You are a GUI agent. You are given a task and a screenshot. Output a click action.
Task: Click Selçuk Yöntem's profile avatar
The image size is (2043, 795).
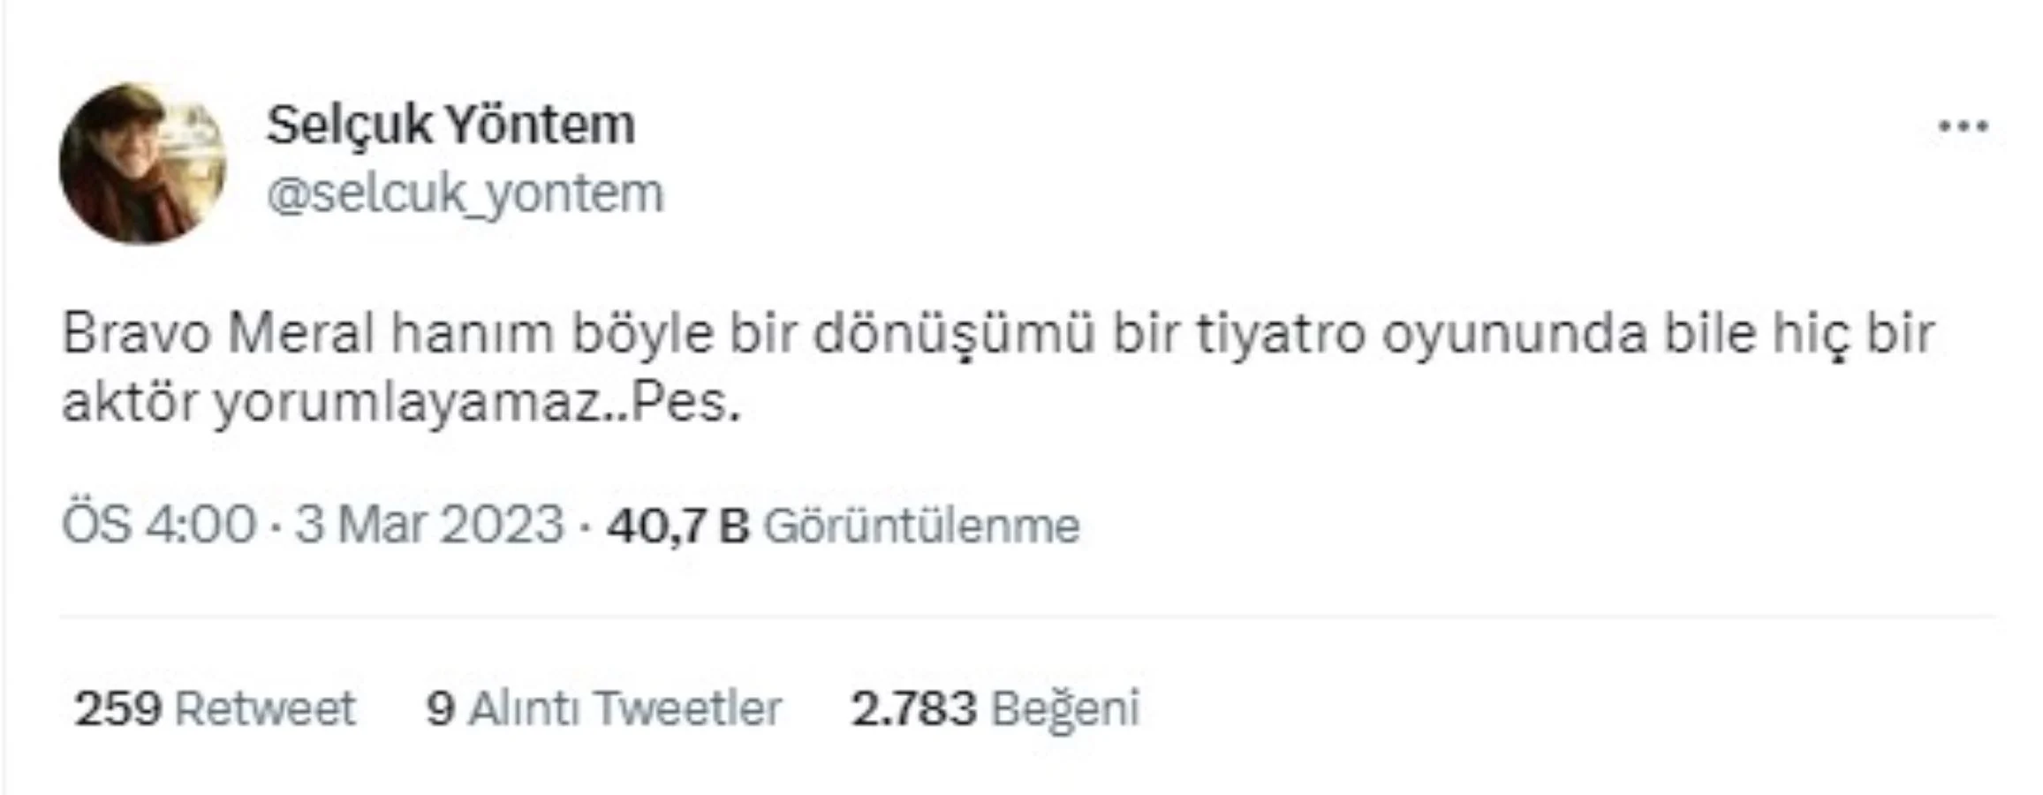[x=142, y=163]
